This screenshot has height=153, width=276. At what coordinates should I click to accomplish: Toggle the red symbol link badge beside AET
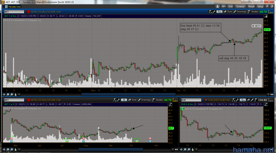click(x=29, y=12)
